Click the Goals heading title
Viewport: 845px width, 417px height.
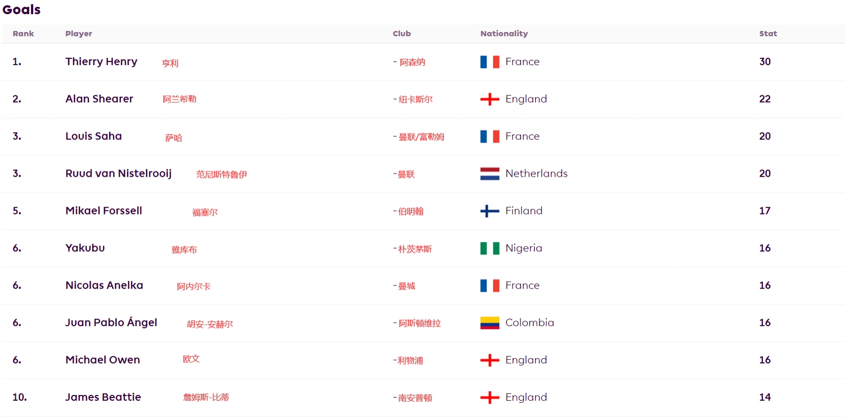tap(22, 9)
